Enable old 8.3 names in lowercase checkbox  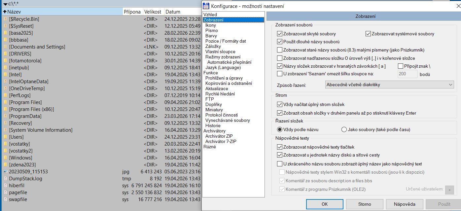pyautogui.click(x=280, y=50)
